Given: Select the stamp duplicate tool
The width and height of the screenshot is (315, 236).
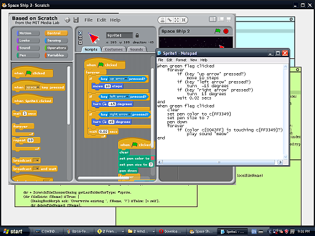Looking at the screenshot, I should 162,20.
